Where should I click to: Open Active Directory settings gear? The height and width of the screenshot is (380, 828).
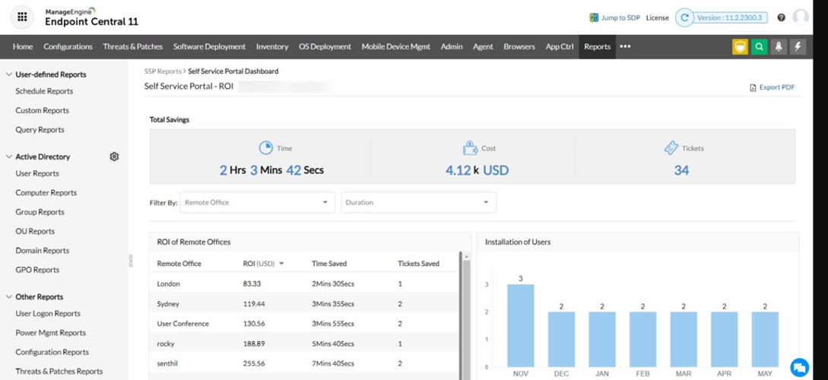[114, 157]
